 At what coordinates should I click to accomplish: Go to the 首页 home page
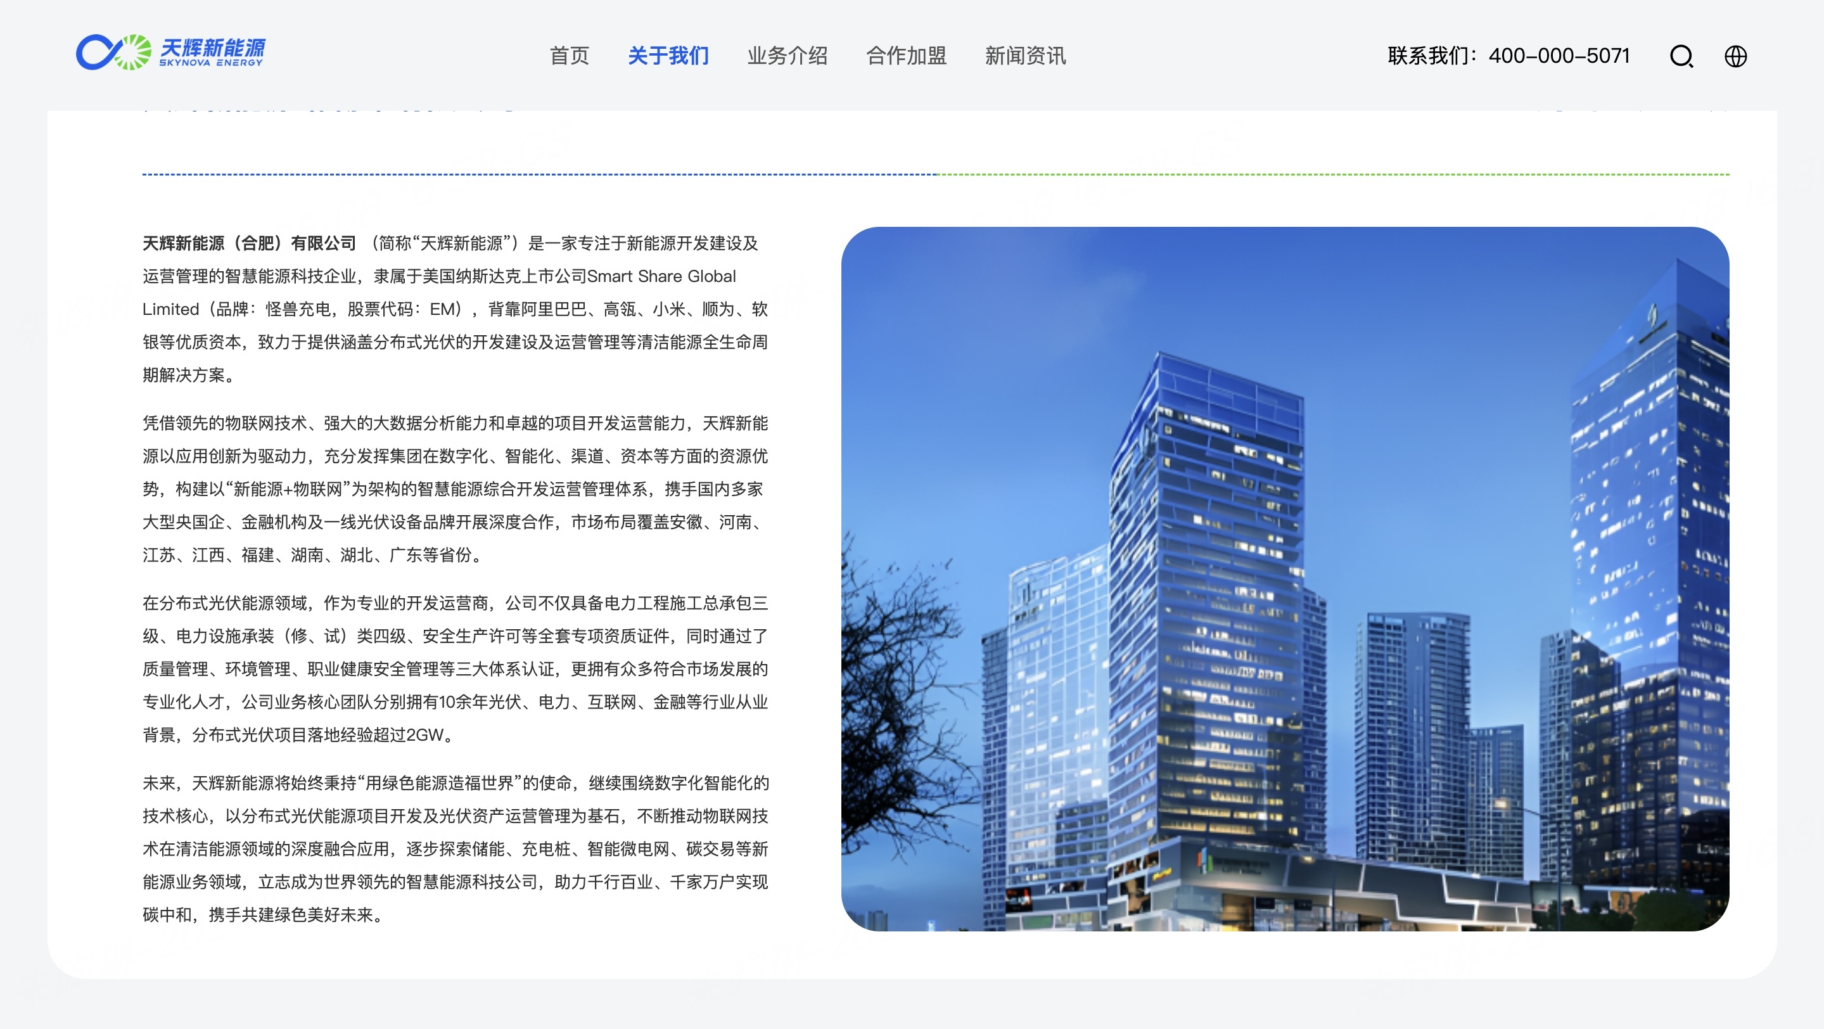[570, 55]
